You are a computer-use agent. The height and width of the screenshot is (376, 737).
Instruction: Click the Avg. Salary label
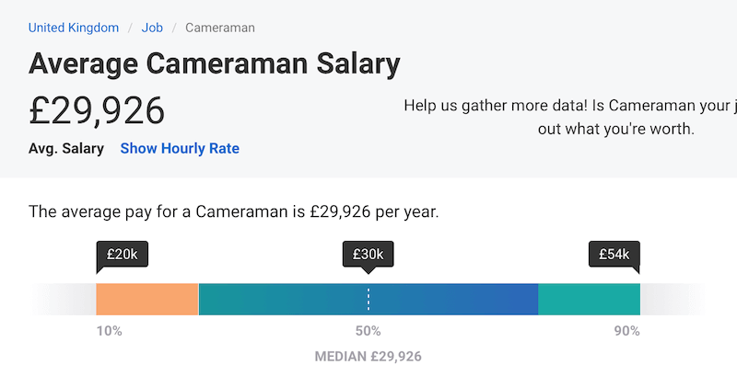pos(66,148)
